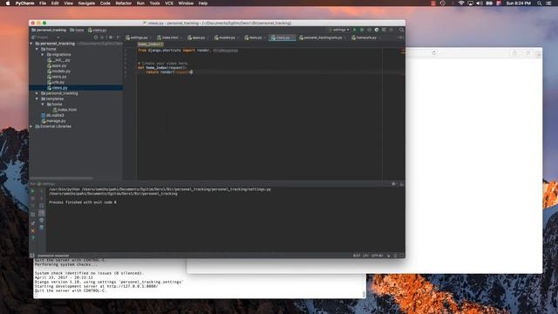
Task: Select models.py in project tree
Action: [61, 72]
